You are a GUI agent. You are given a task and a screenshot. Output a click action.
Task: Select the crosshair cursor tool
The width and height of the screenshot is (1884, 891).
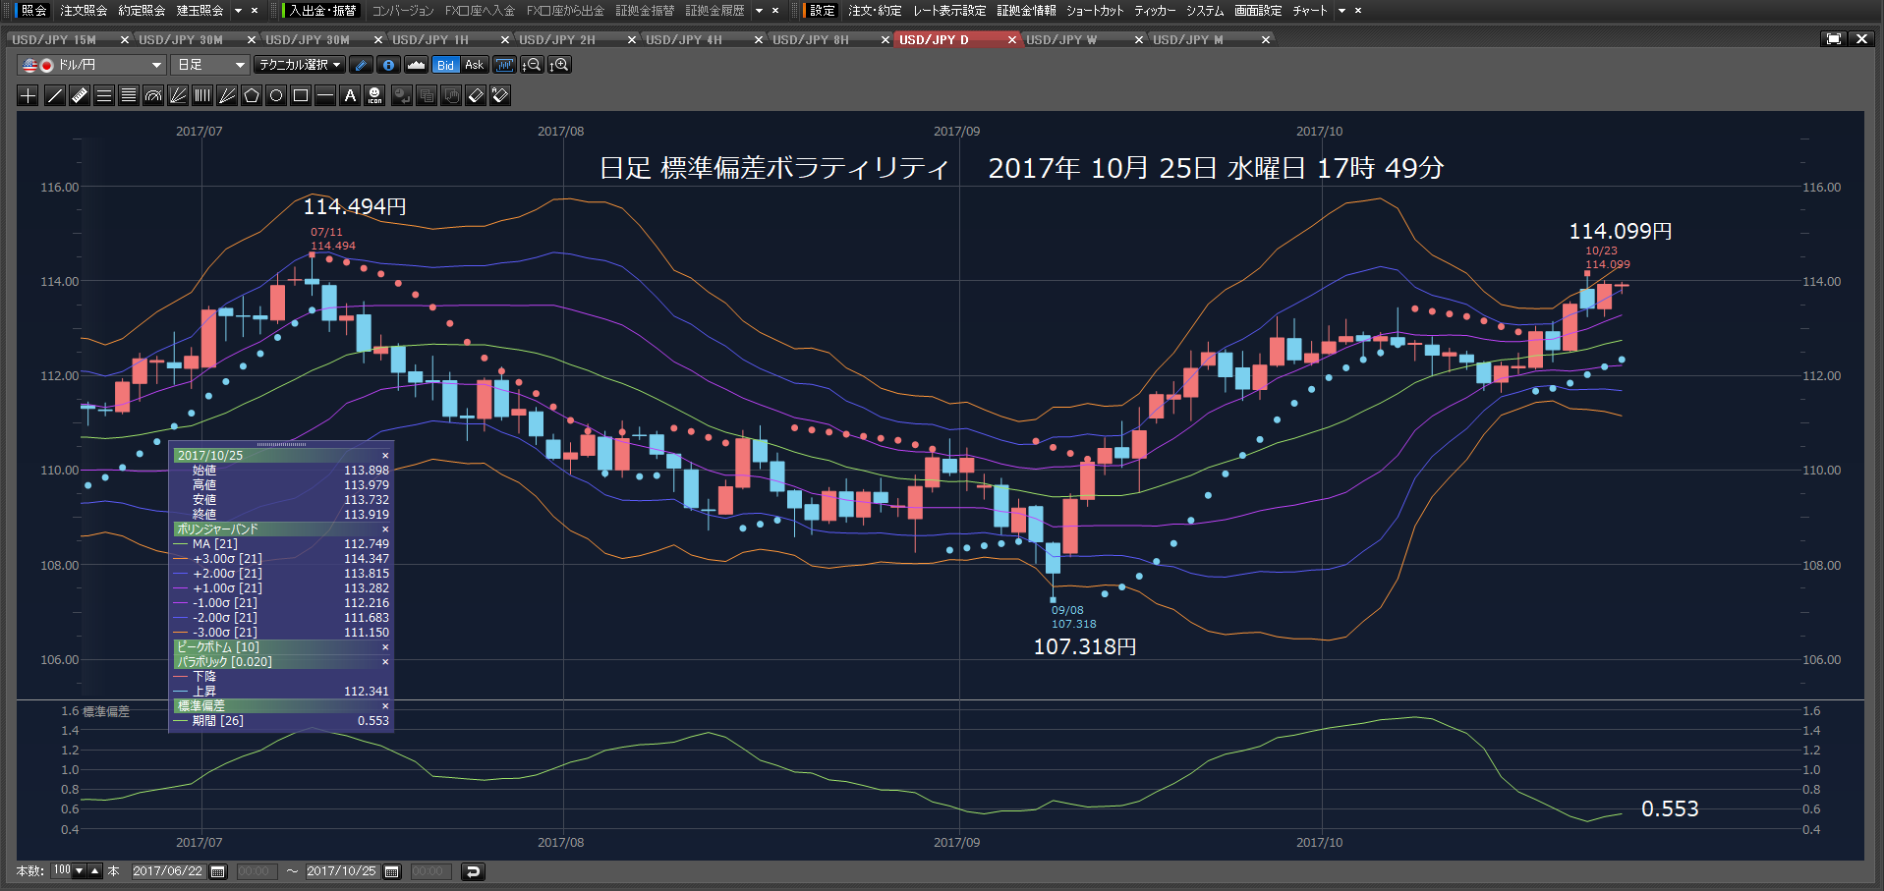28,95
